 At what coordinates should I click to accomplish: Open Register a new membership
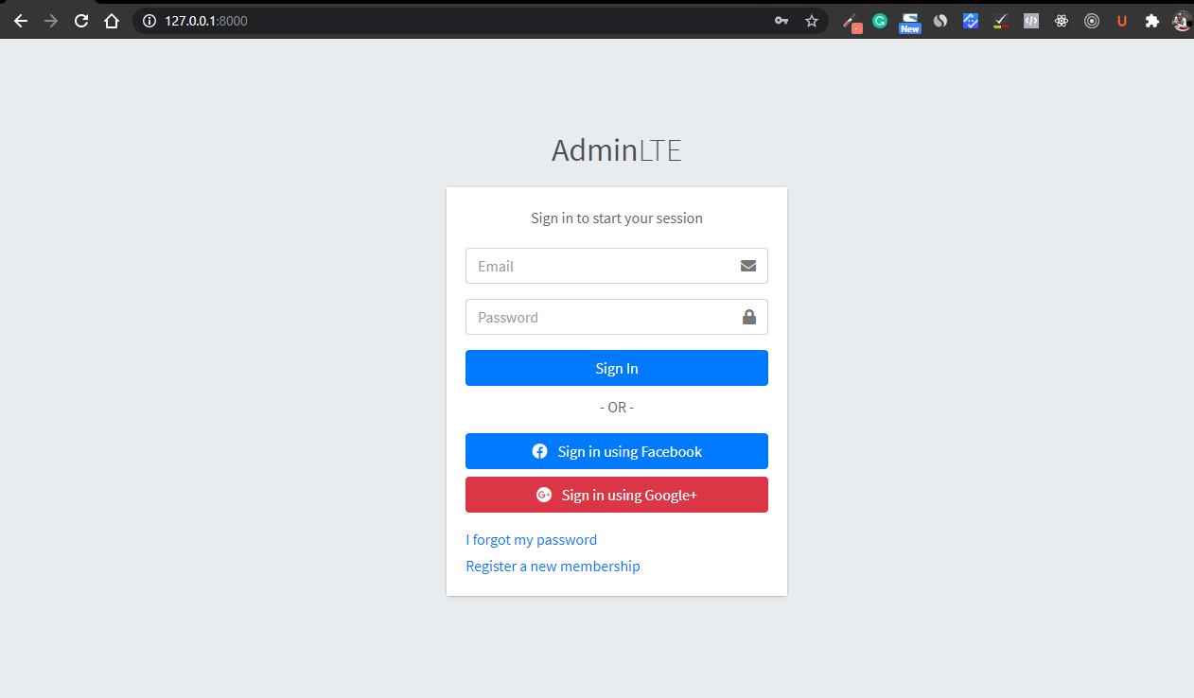click(x=553, y=566)
